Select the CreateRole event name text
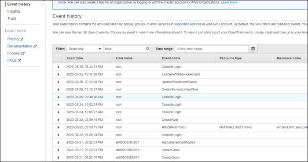308x162 pixels. tap(170, 120)
